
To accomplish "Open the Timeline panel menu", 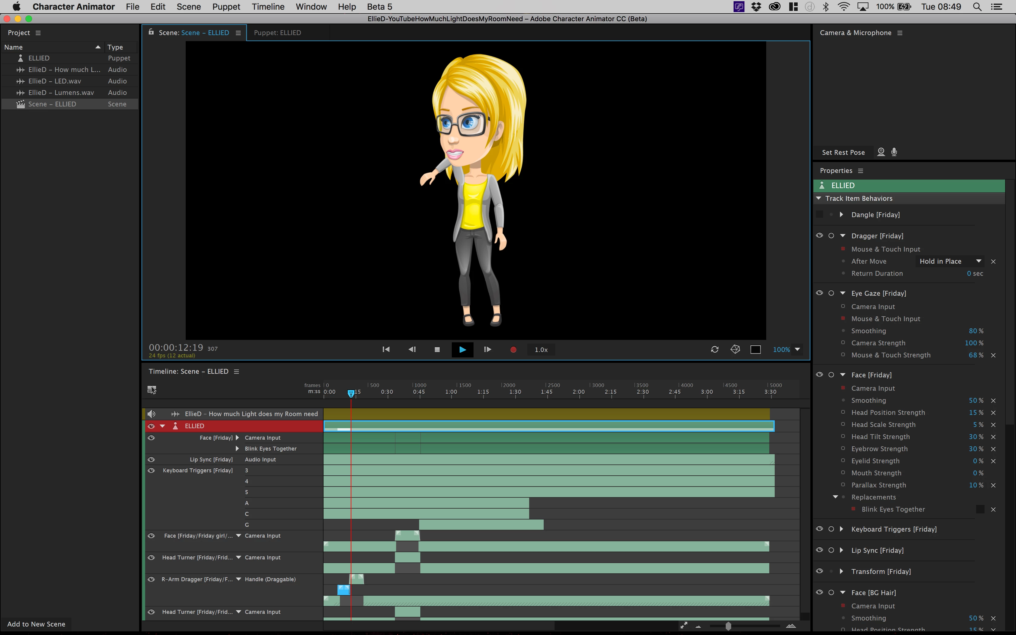I will (236, 371).
